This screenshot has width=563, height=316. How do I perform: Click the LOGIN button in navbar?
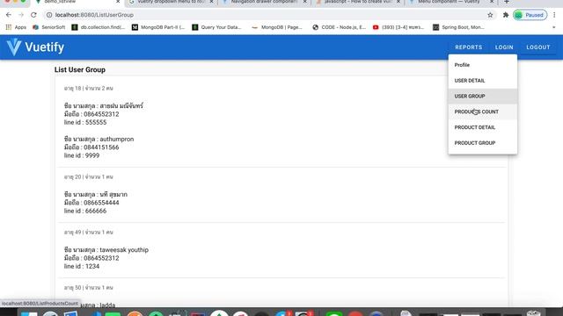coord(504,47)
